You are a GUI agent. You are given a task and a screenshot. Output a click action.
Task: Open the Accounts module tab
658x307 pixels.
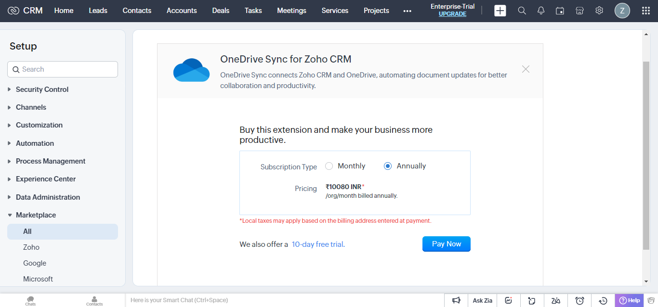pyautogui.click(x=182, y=11)
